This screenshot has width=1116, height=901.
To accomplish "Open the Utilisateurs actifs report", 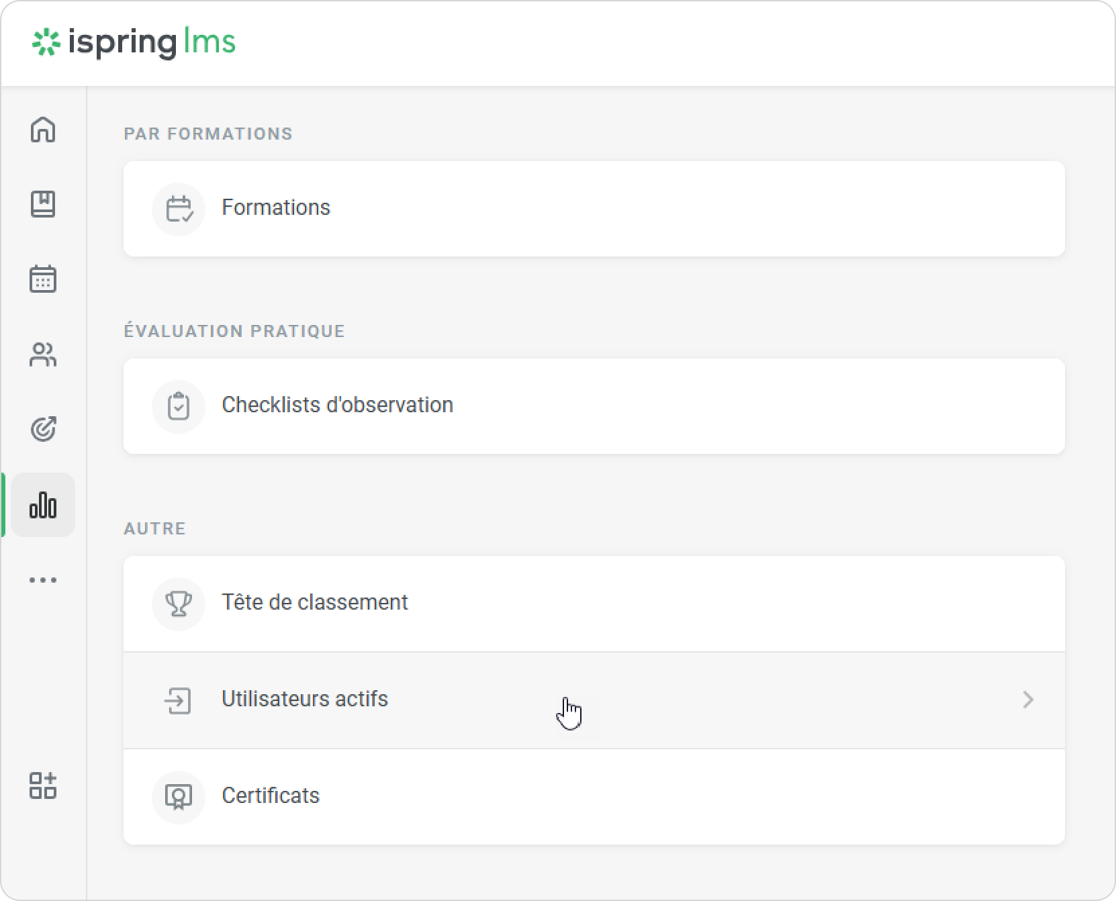I will [305, 699].
